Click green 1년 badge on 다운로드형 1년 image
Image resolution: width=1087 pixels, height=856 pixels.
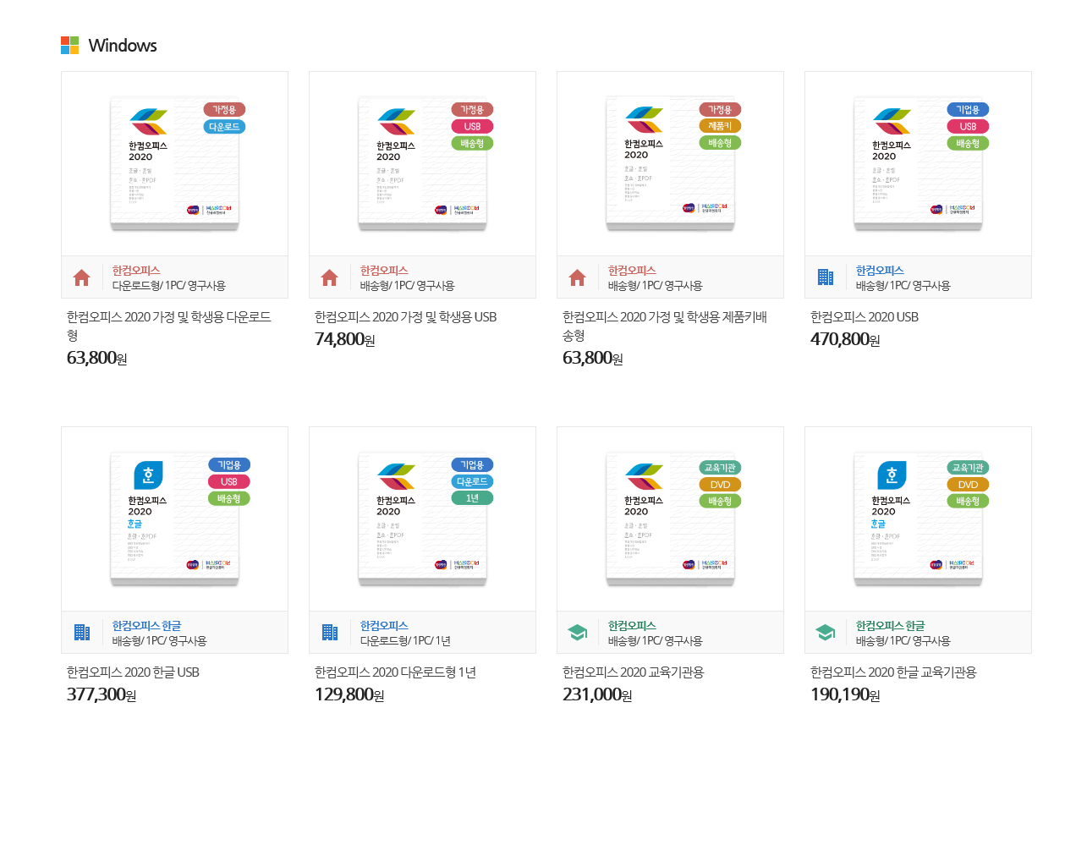click(472, 498)
